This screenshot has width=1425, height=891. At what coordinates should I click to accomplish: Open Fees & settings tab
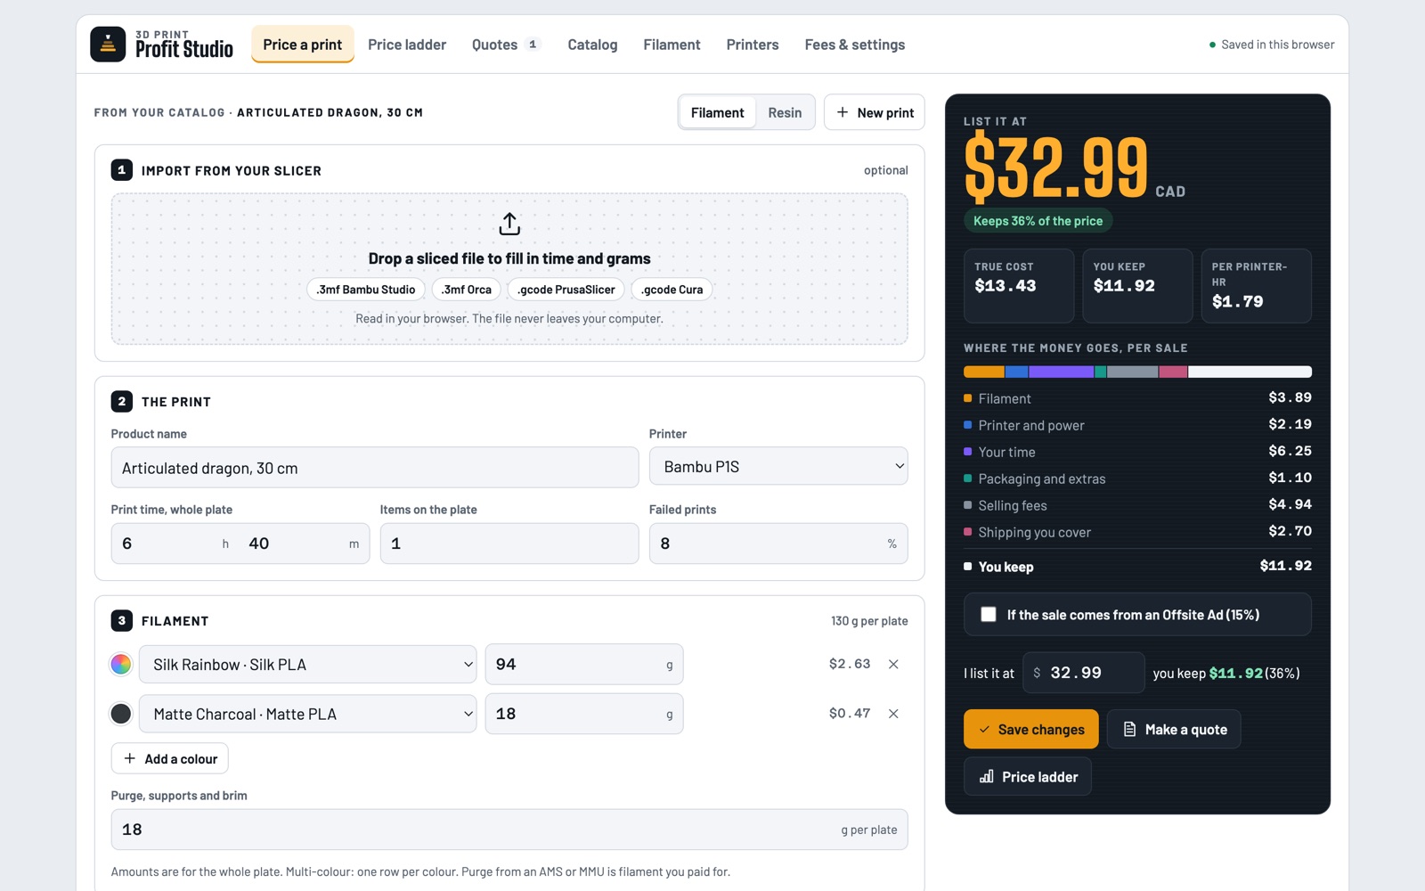pos(855,45)
